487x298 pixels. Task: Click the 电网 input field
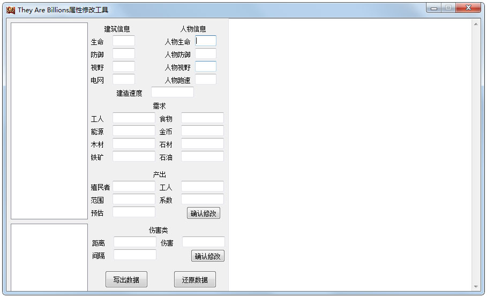click(x=123, y=79)
